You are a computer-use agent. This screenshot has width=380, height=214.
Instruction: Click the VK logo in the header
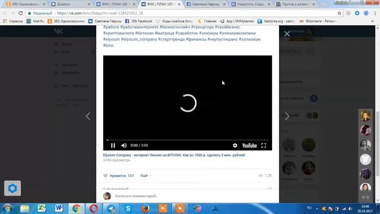(58, 31)
